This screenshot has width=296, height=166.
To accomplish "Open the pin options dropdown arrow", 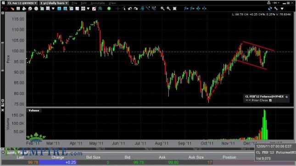I will point(279,3).
